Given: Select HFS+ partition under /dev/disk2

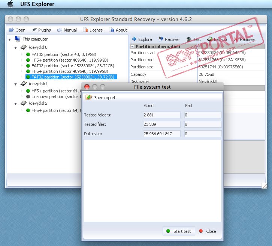Looking at the screenshot, I should [x=54, y=110].
